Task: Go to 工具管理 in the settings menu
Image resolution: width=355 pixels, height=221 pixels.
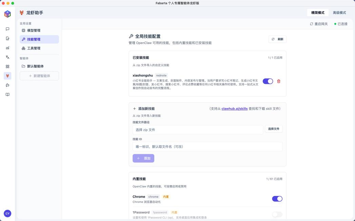Action: (x=34, y=48)
